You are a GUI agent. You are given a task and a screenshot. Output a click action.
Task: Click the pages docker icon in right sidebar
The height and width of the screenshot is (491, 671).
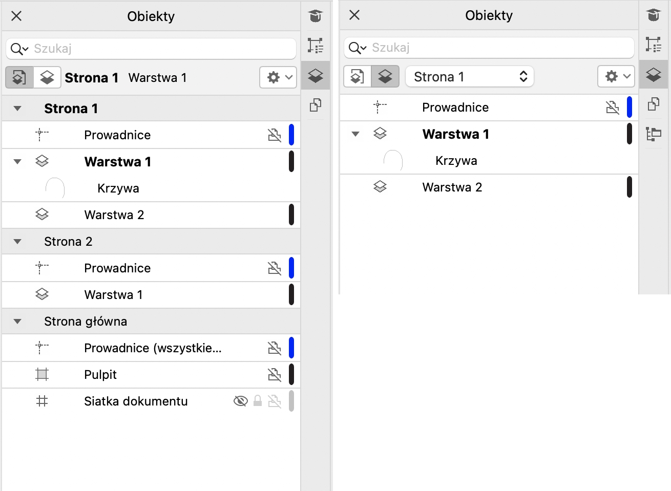(x=654, y=104)
